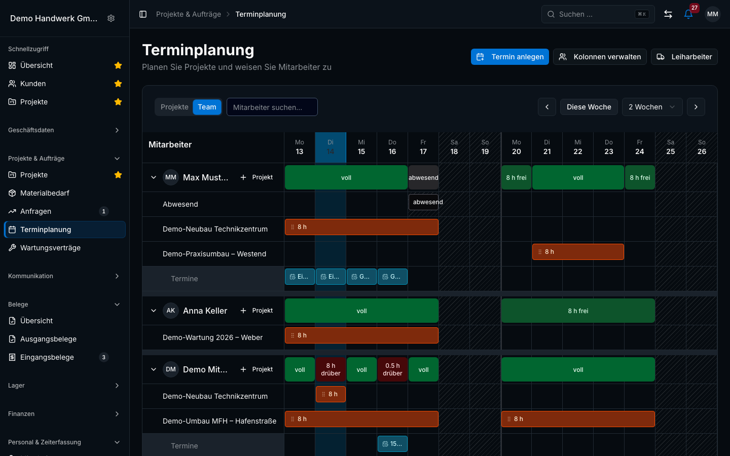
Task: Open Wartungsverträge in sidebar
Action: pos(65,248)
